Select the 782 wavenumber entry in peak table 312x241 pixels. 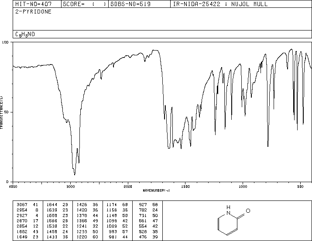pyautogui.click(x=143, y=210)
